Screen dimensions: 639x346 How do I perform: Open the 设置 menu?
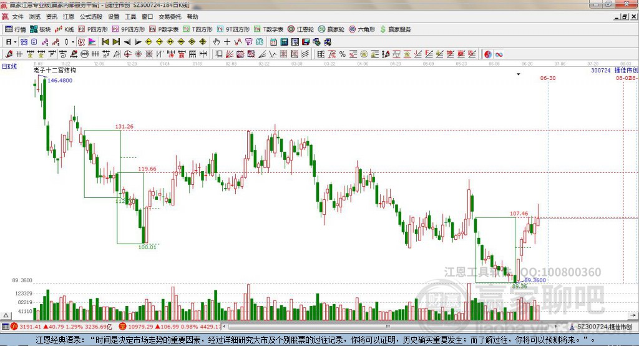pyautogui.click(x=114, y=17)
